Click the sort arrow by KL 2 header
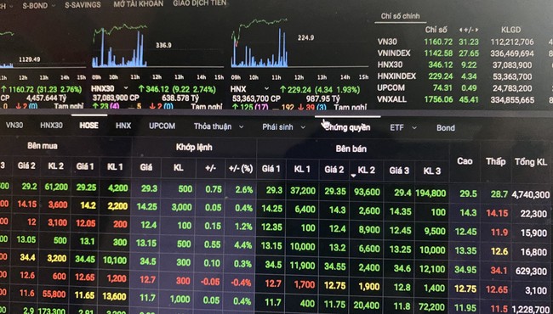The height and width of the screenshot is (314, 553). tap(353, 175)
